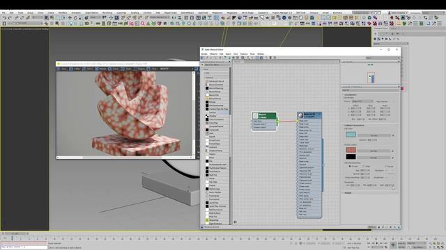Click the High threshold value field
This screenshot has height=250, width=446.
[x=388, y=185]
